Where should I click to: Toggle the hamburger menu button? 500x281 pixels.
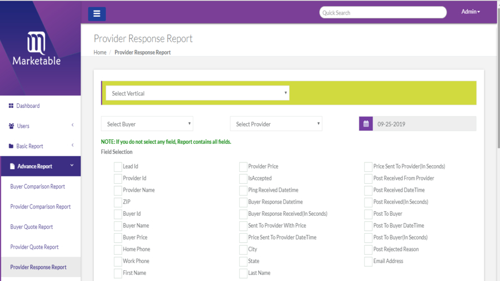point(97,13)
